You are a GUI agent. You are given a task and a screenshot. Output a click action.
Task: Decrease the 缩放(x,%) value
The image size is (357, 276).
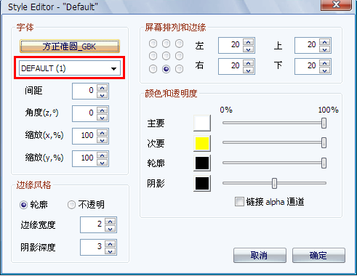(103, 140)
